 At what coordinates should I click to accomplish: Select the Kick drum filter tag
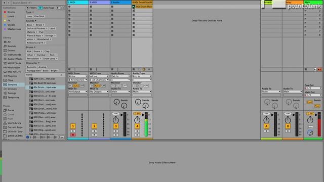(29, 52)
